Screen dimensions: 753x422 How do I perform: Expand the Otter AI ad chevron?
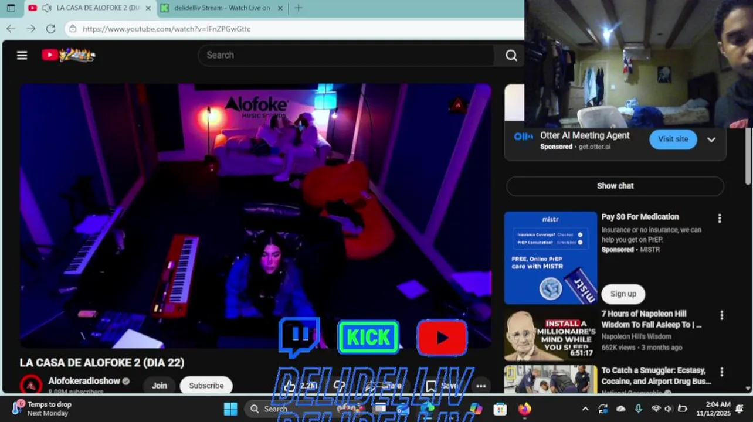coord(711,139)
